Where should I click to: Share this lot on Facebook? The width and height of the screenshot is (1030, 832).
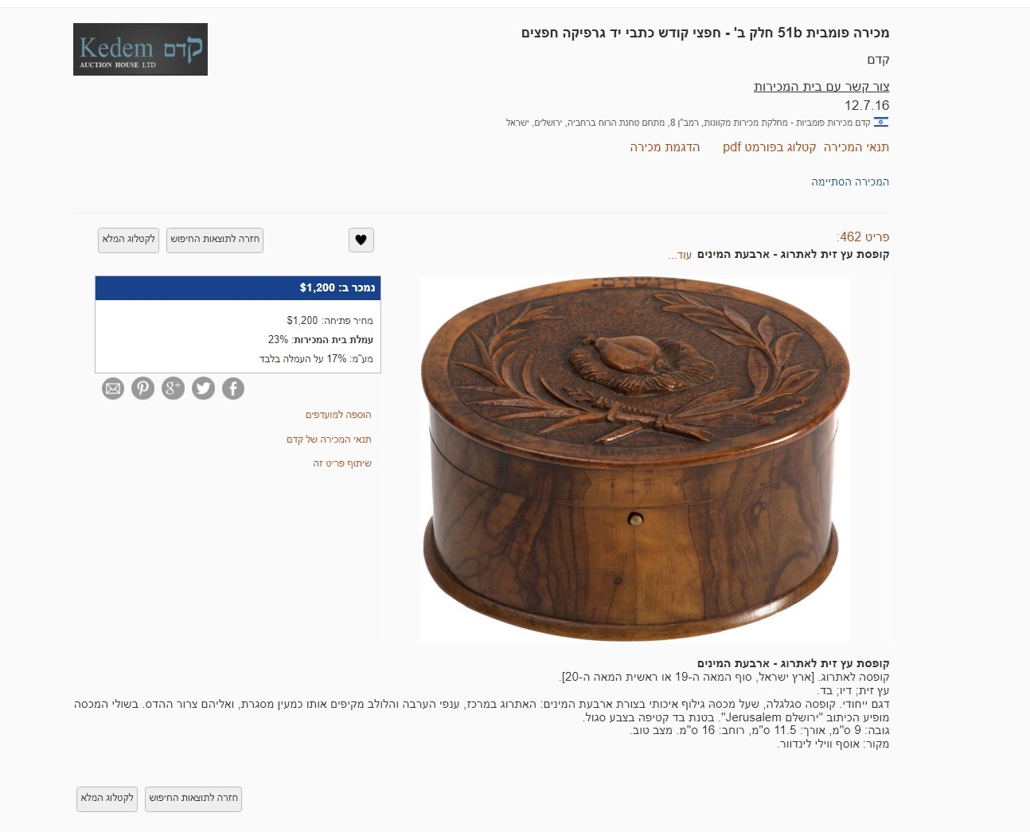(x=232, y=389)
